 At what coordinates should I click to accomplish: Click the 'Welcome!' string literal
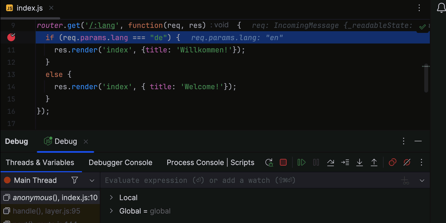point(202,87)
